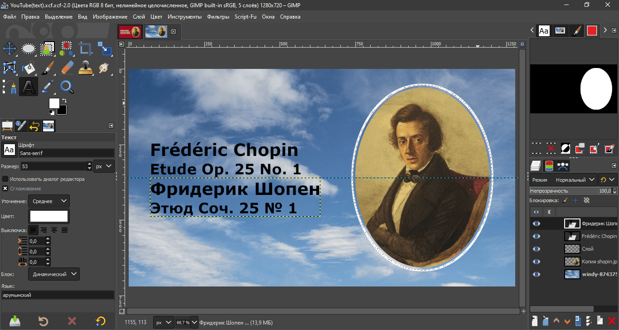Set text justification to filled
Screen dimensions: 619x330
coord(65,230)
